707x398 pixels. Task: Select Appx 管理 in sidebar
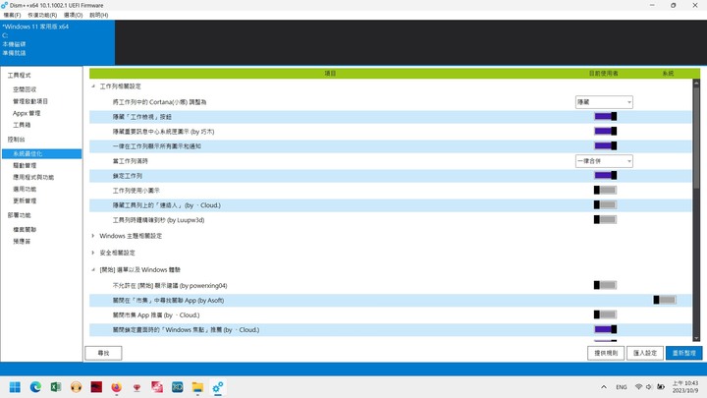point(27,113)
